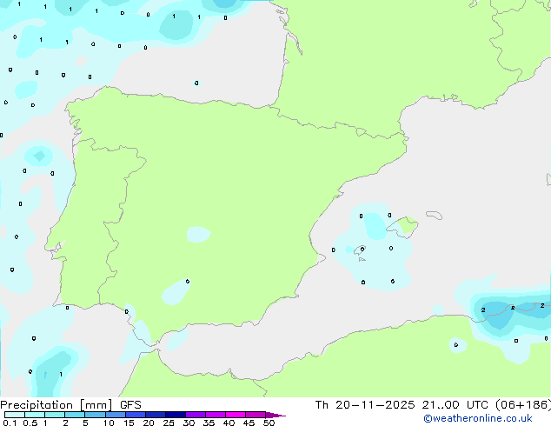Click the lone '0' value in the Bay of Biscay
551x426 pixels.
click(196, 83)
